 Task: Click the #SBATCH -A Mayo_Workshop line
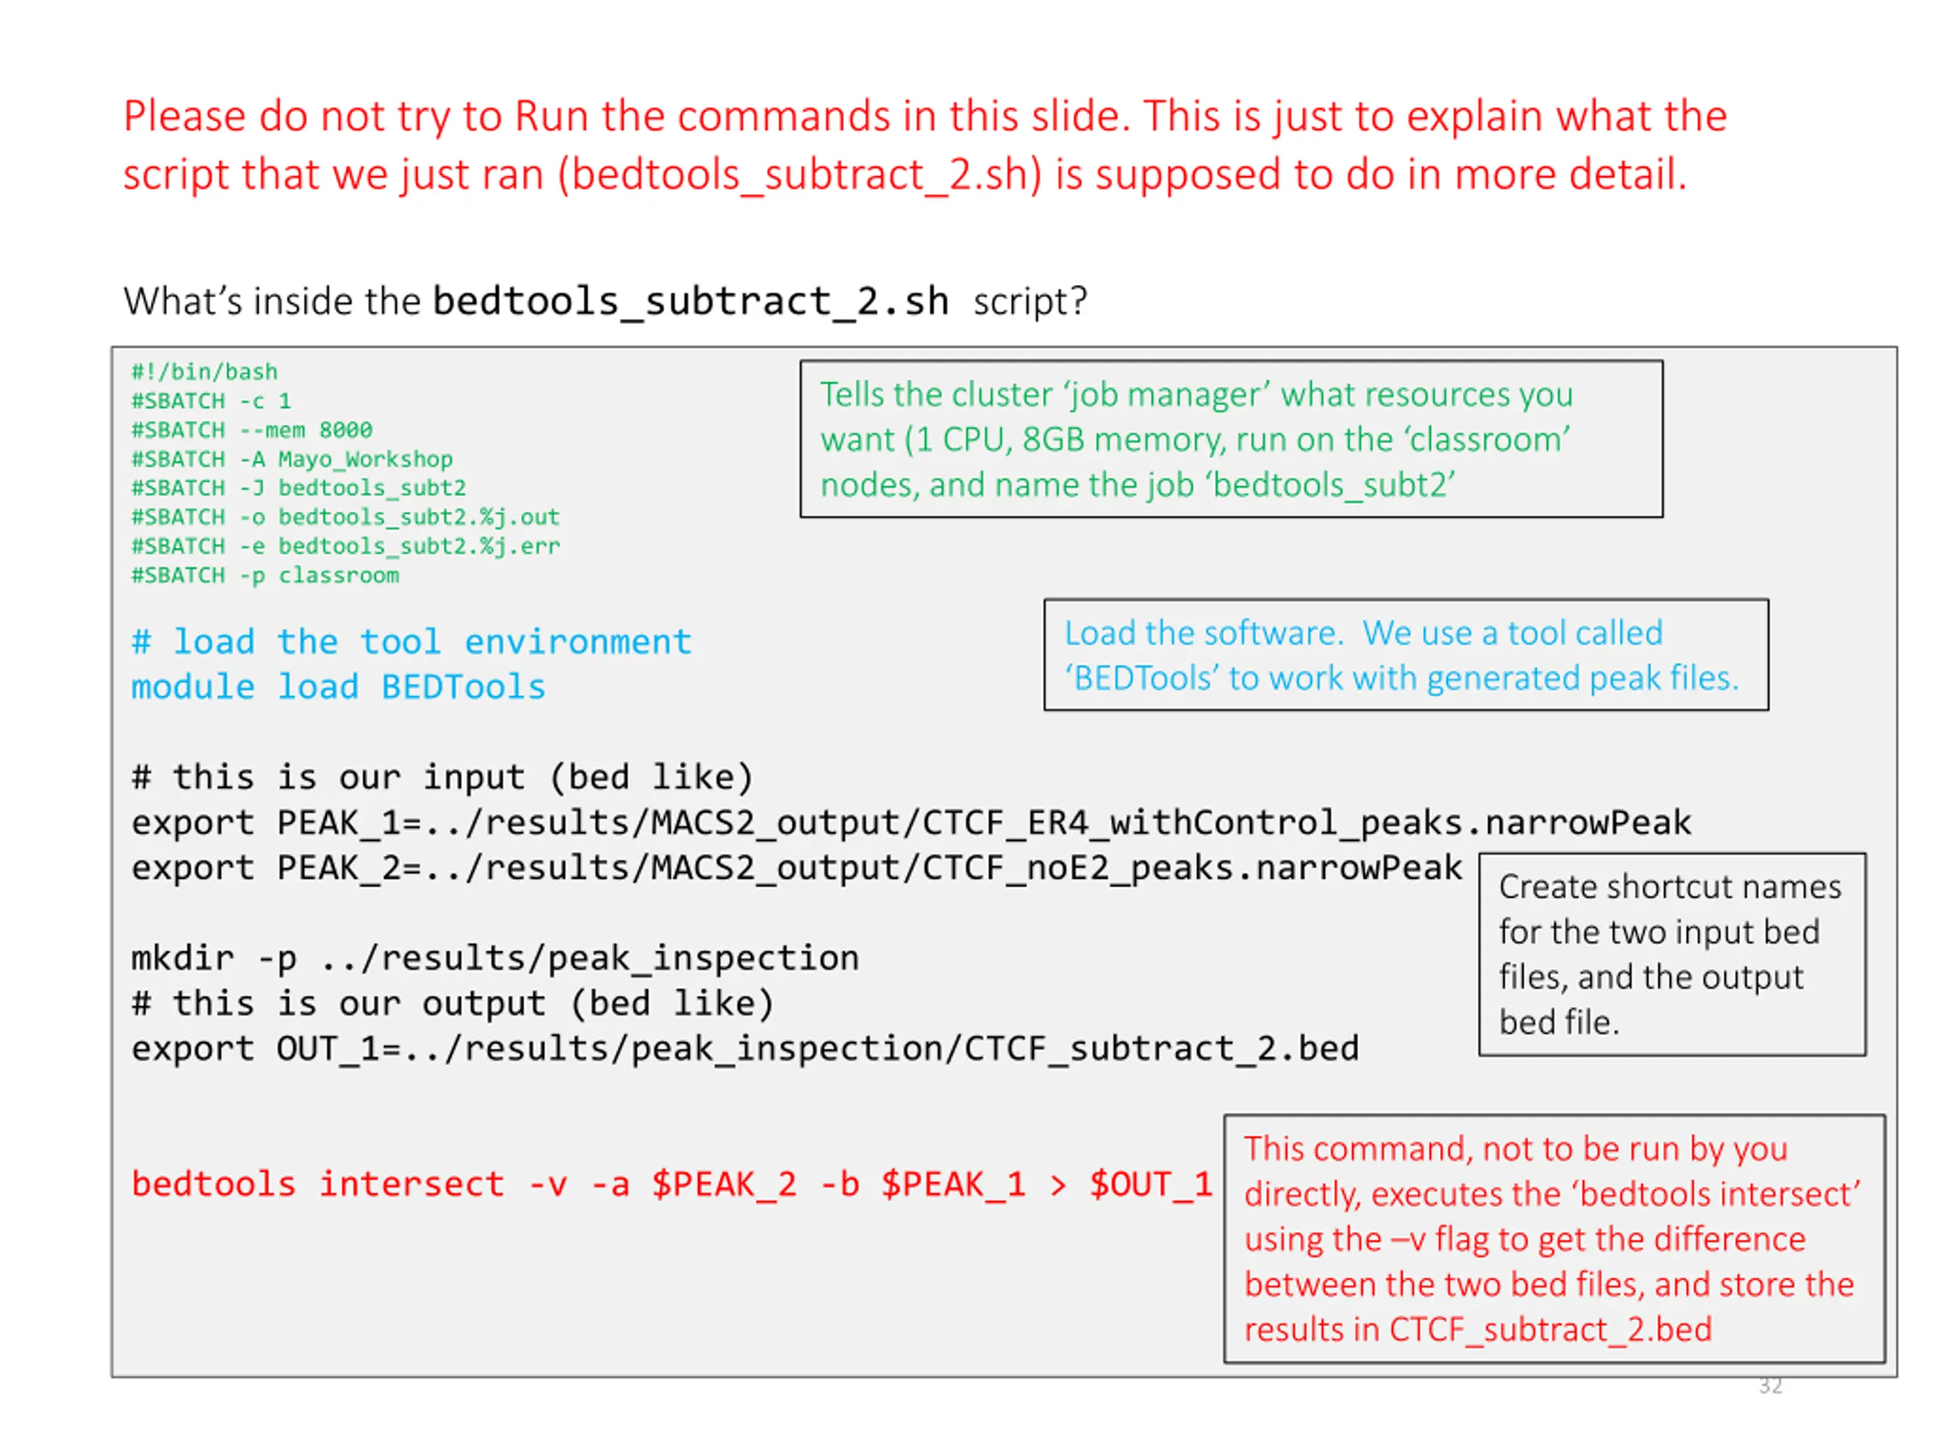[x=291, y=458]
